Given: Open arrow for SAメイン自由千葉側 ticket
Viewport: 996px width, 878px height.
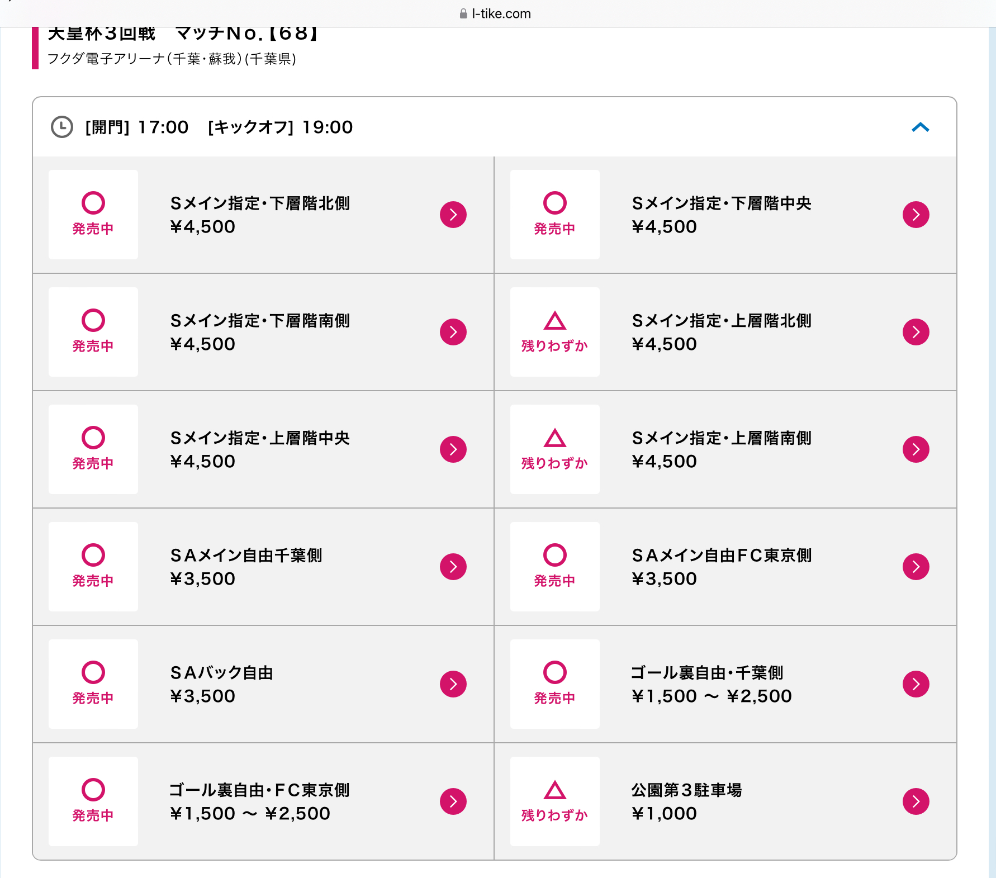Looking at the screenshot, I should click(453, 567).
